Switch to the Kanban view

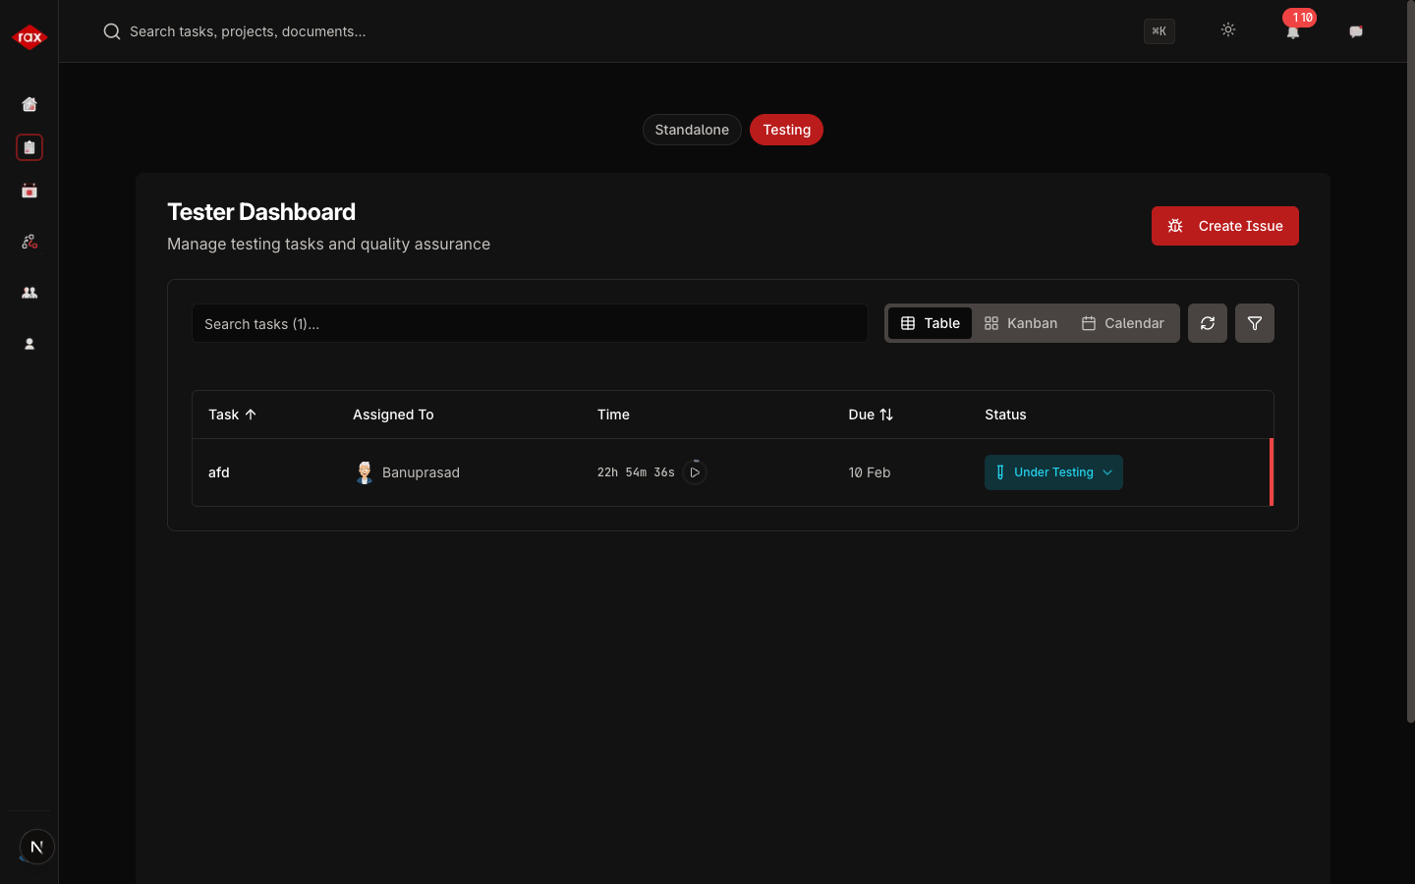[x=1021, y=323]
